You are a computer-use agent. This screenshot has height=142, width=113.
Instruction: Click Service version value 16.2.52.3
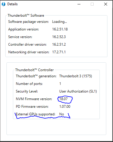(59, 37)
